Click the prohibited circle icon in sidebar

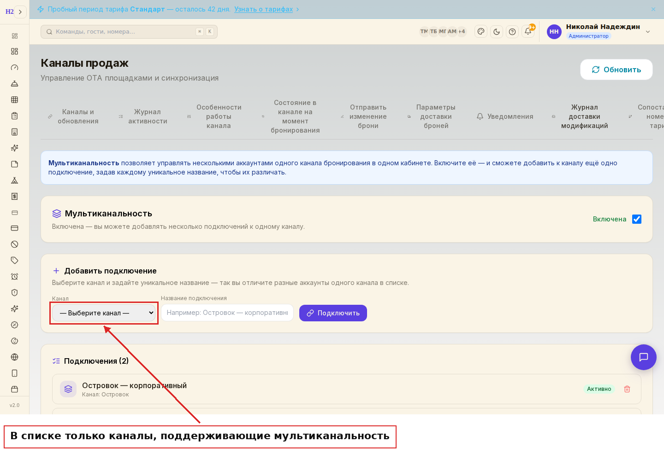pos(14,244)
